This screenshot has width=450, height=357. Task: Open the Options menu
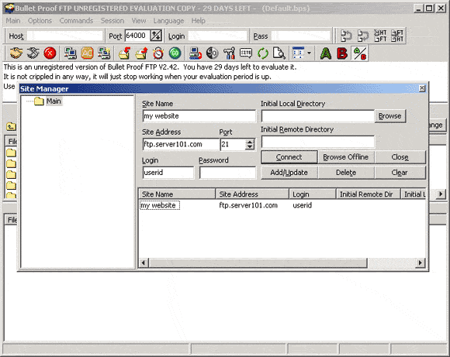click(40, 21)
